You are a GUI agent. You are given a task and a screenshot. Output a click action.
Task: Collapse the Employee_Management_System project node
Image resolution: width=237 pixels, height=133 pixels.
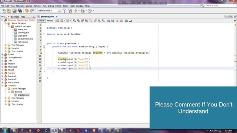coord(3,20)
